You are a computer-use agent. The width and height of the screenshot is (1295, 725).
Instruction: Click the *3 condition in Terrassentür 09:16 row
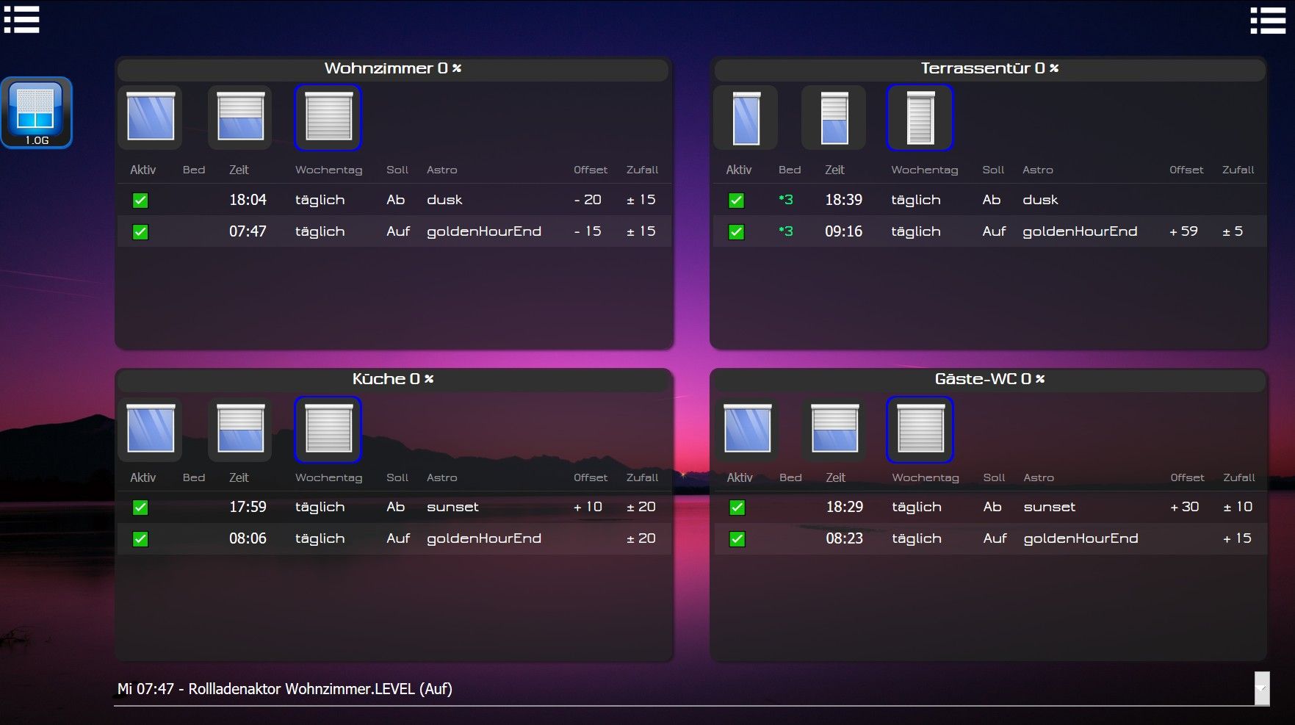[786, 231]
